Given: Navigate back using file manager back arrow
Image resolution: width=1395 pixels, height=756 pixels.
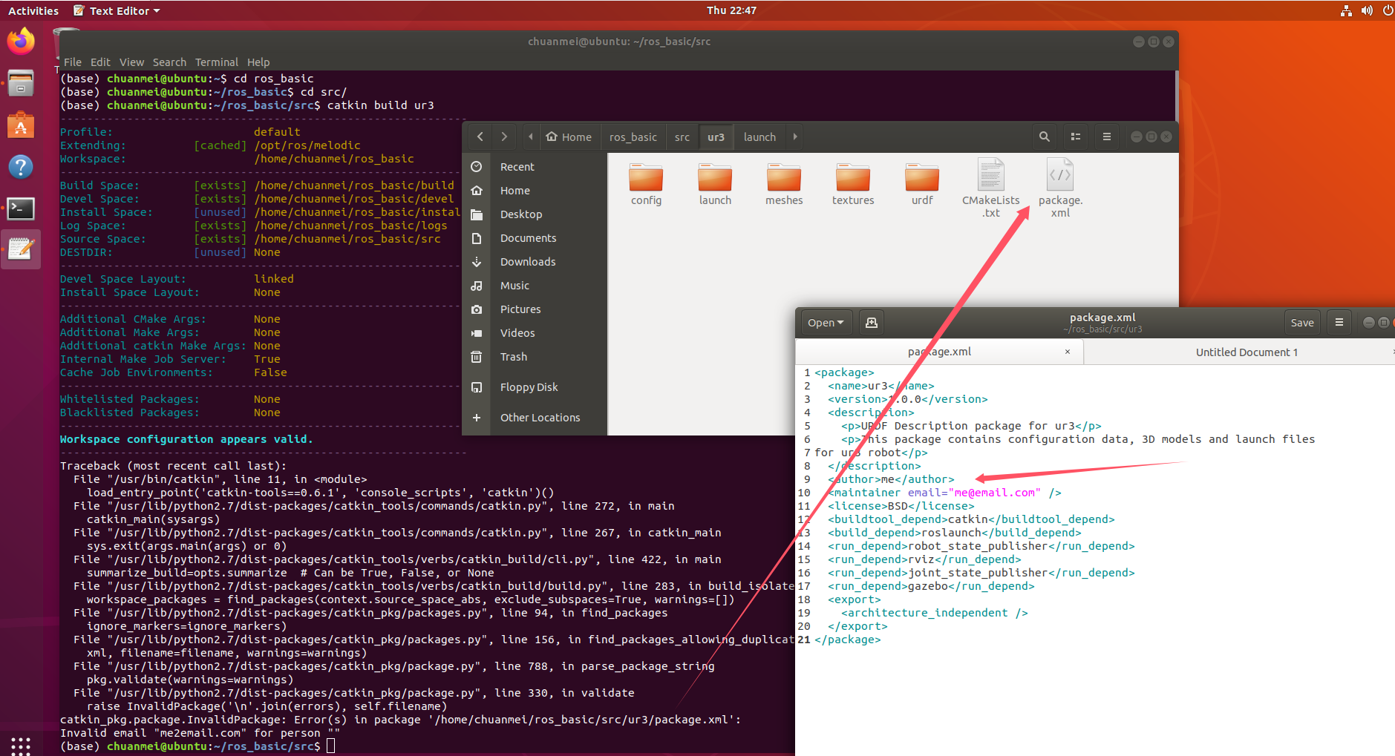Looking at the screenshot, I should coord(479,137).
